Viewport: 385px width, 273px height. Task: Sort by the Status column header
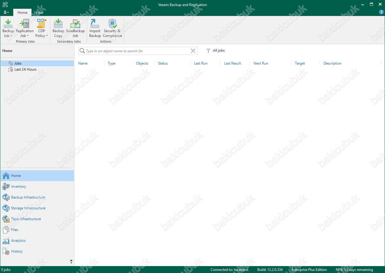click(163, 63)
